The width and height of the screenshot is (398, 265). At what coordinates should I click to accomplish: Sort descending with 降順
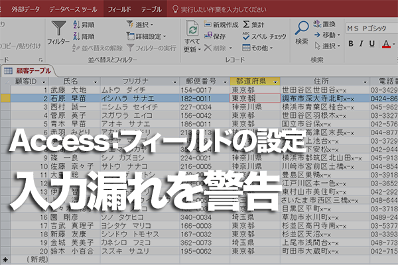click(84, 36)
